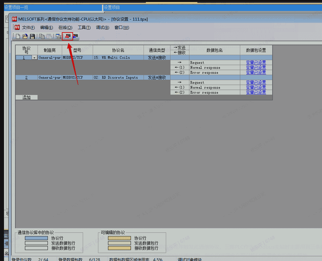Open 变量已设置 link for protocol 2 Error response
The image size is (322, 261).
(256, 92)
